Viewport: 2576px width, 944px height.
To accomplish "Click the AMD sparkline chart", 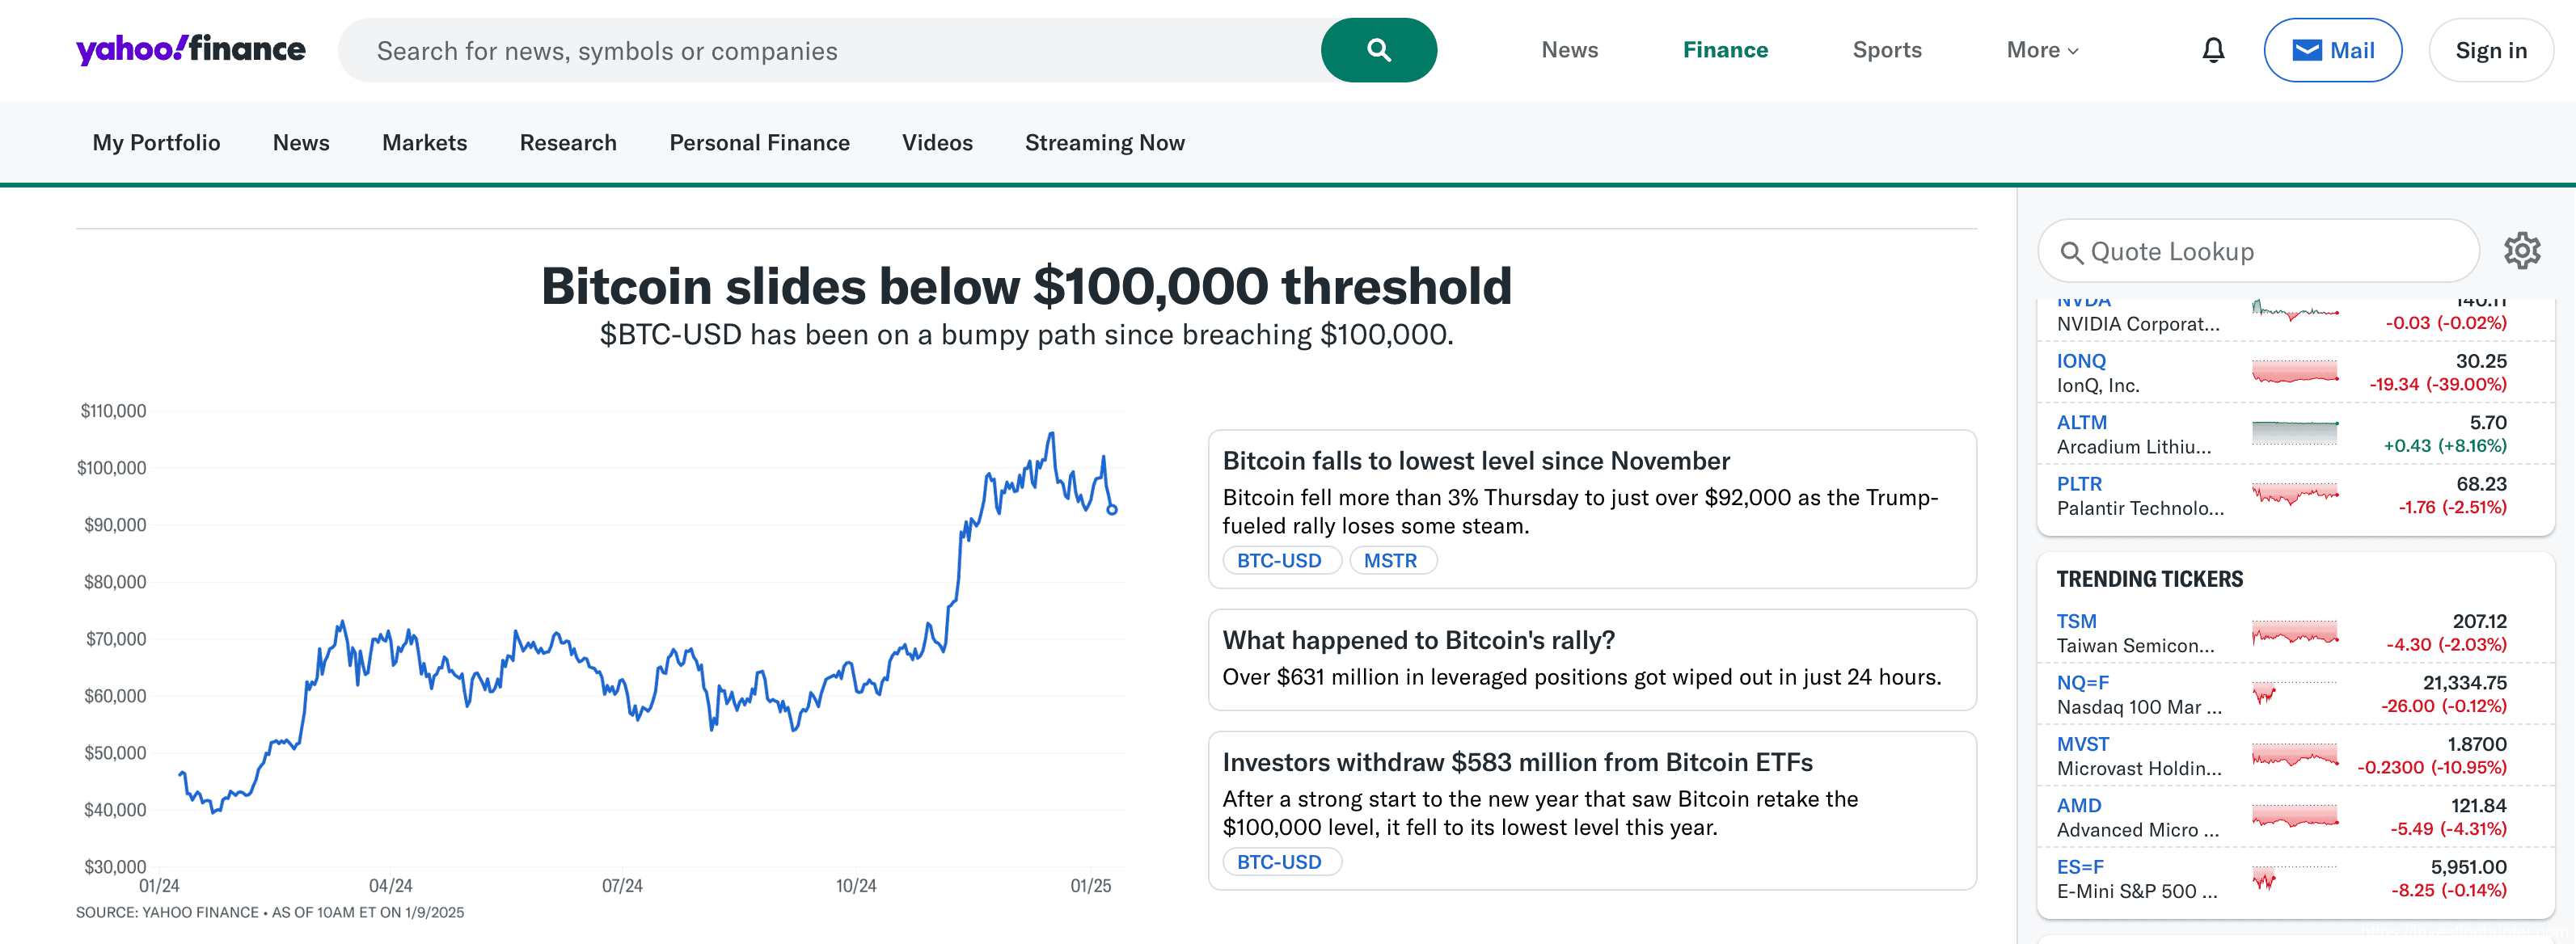I will 2294,817.
